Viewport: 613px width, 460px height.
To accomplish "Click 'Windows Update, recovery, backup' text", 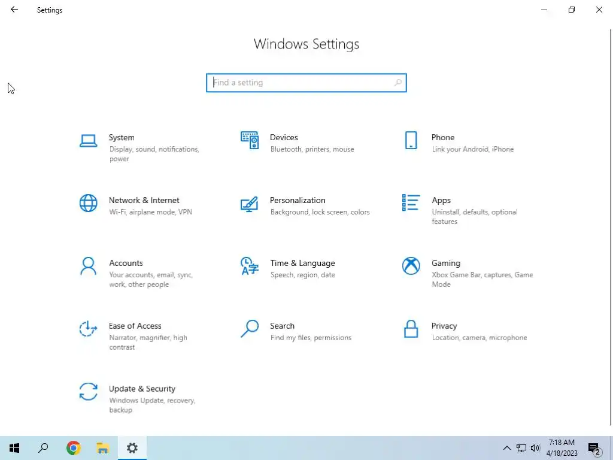I will 152,405.
